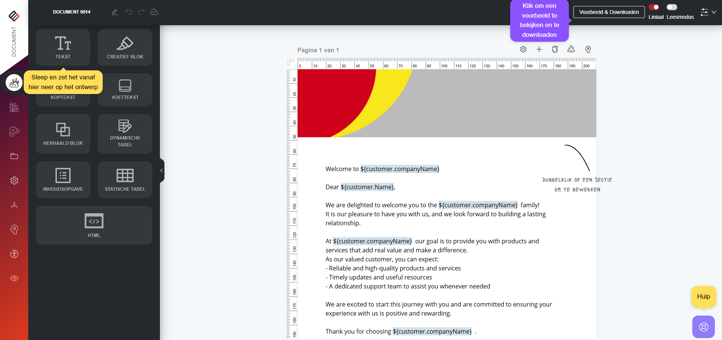Duplicate page using the copy icon
The image size is (722, 340).
(x=555, y=49)
